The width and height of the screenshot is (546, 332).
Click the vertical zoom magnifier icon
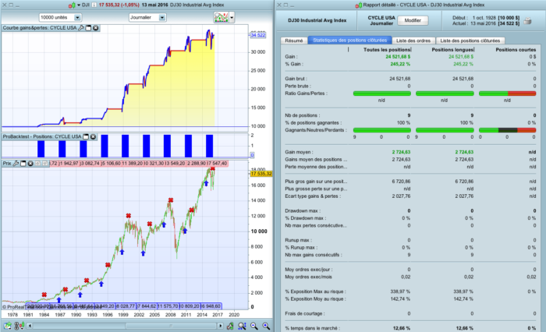pyautogui.click(x=242, y=326)
